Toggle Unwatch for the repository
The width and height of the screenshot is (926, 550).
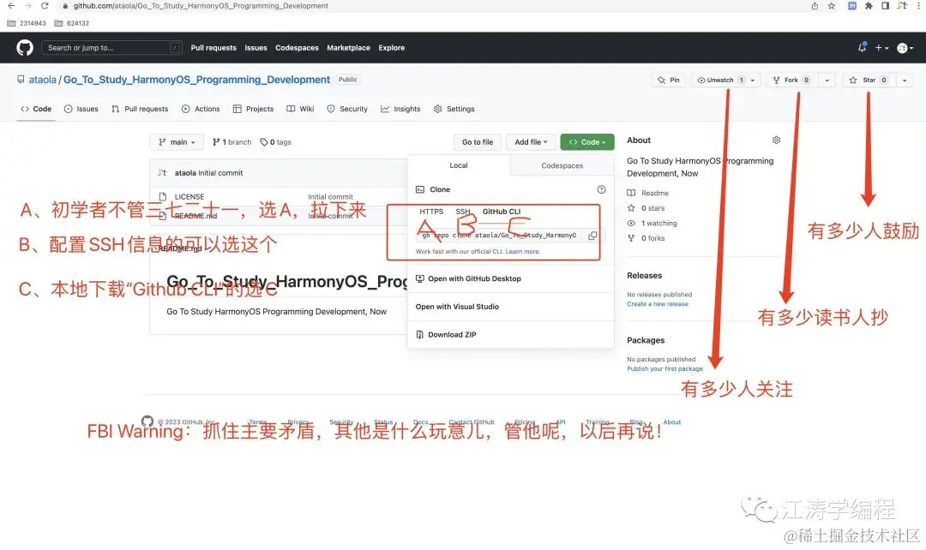click(719, 81)
